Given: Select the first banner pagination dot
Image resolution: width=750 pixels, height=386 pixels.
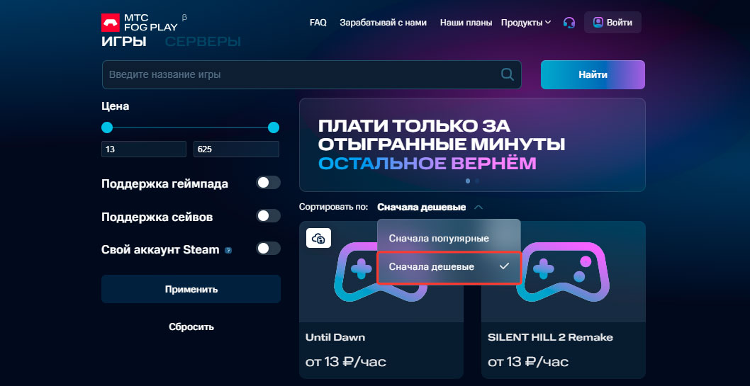Looking at the screenshot, I should 468,181.
